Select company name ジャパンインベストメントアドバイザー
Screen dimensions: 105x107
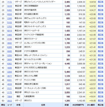40,2
